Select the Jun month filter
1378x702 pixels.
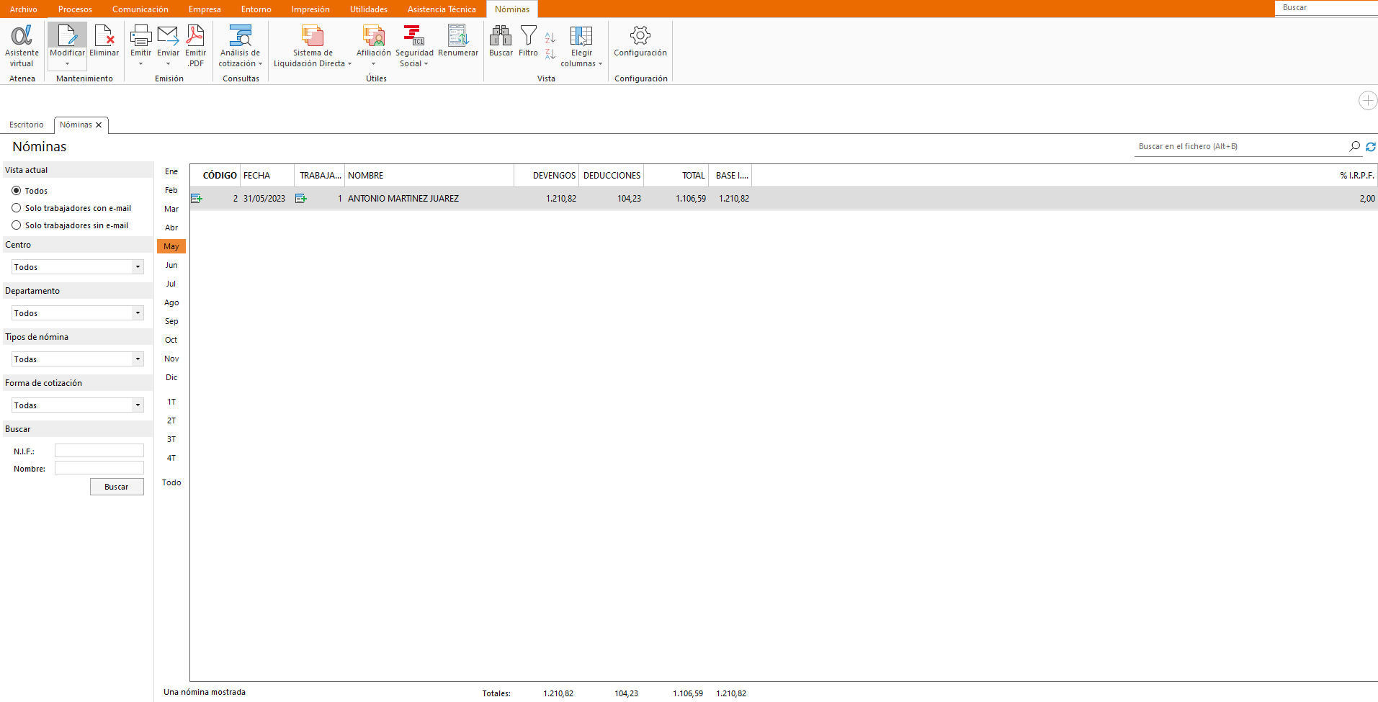tap(171, 265)
